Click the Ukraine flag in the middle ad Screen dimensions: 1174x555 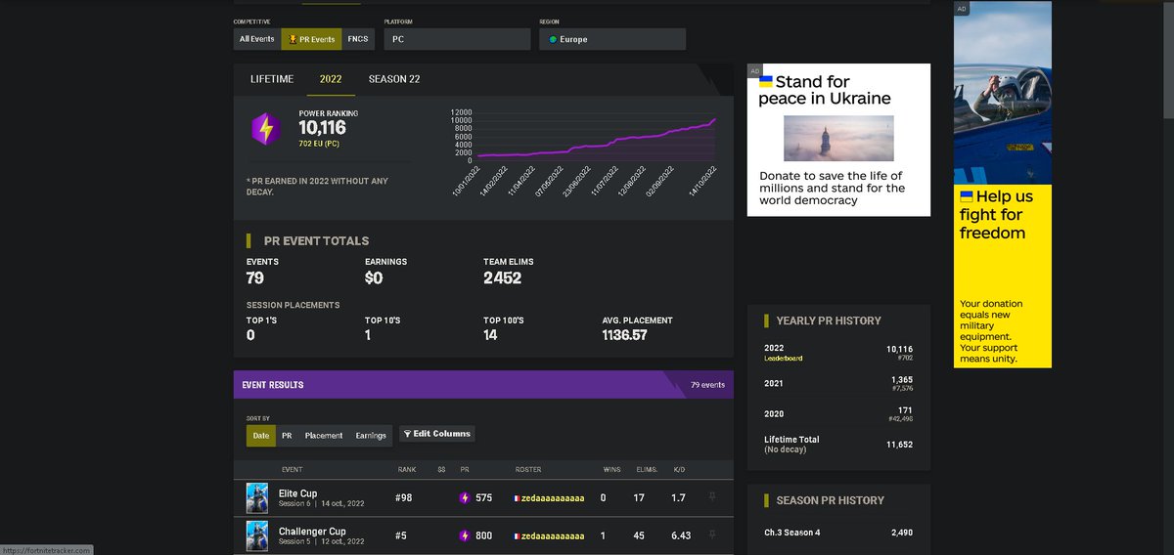766,82
